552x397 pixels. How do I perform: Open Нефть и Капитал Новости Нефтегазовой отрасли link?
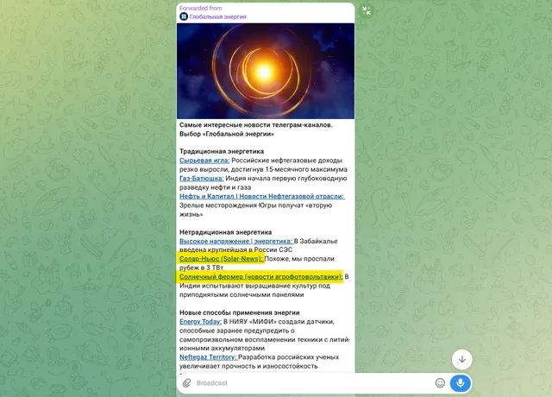[x=262, y=197]
